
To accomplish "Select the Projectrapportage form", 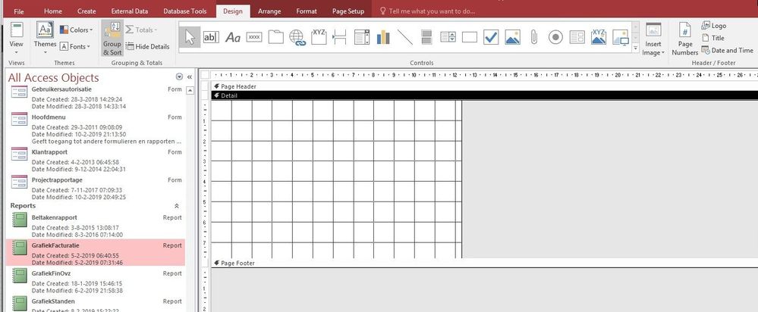I will tap(96, 189).
